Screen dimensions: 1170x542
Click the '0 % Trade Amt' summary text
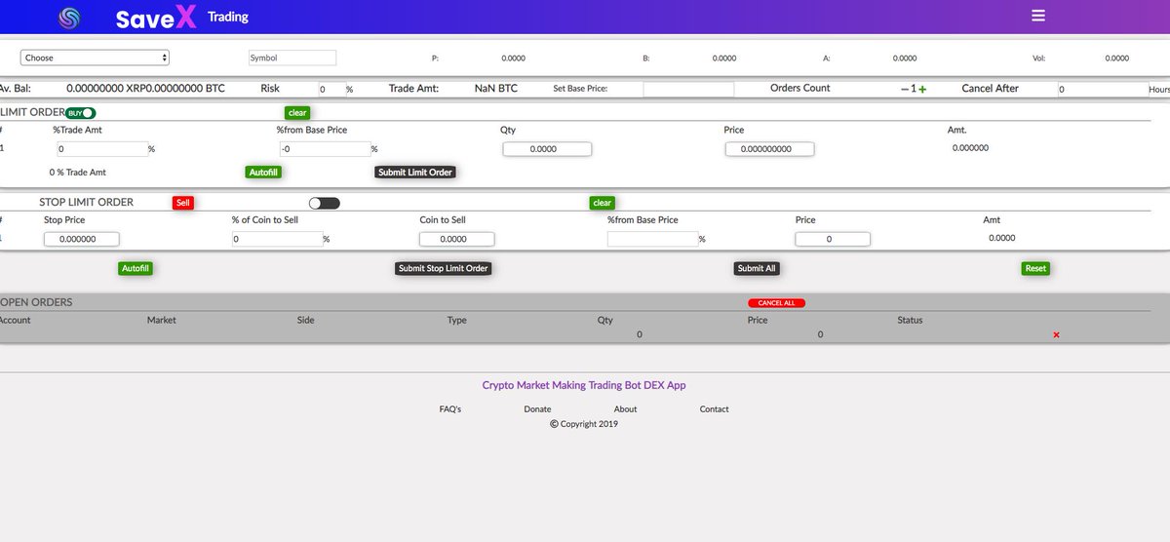pos(78,173)
